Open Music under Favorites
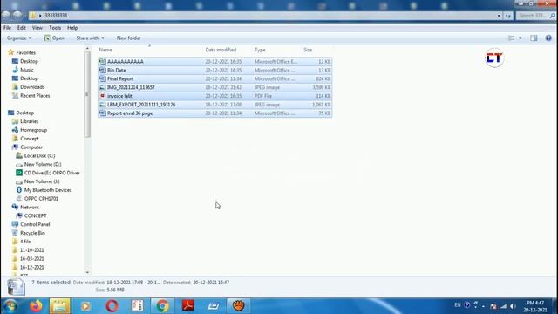Viewport: 558px width, 314px height. coord(27,70)
